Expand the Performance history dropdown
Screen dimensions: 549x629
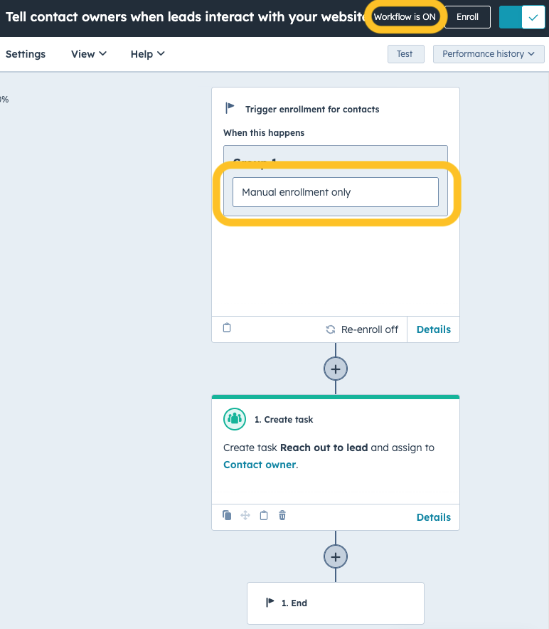(x=488, y=54)
